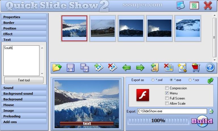Add a folder of images via plus folder icon
Image resolution: width=218 pixels, height=131 pixels.
coord(155,68)
